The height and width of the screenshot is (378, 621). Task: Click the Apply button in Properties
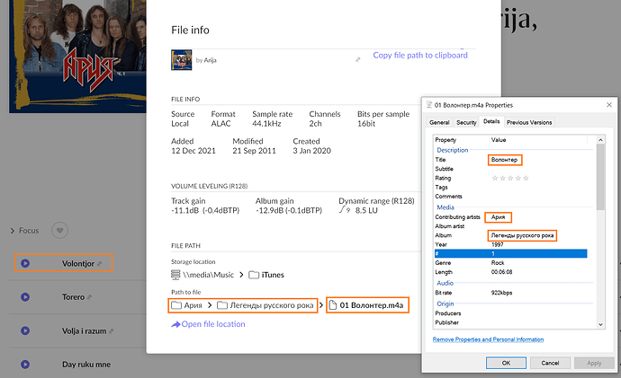point(594,363)
